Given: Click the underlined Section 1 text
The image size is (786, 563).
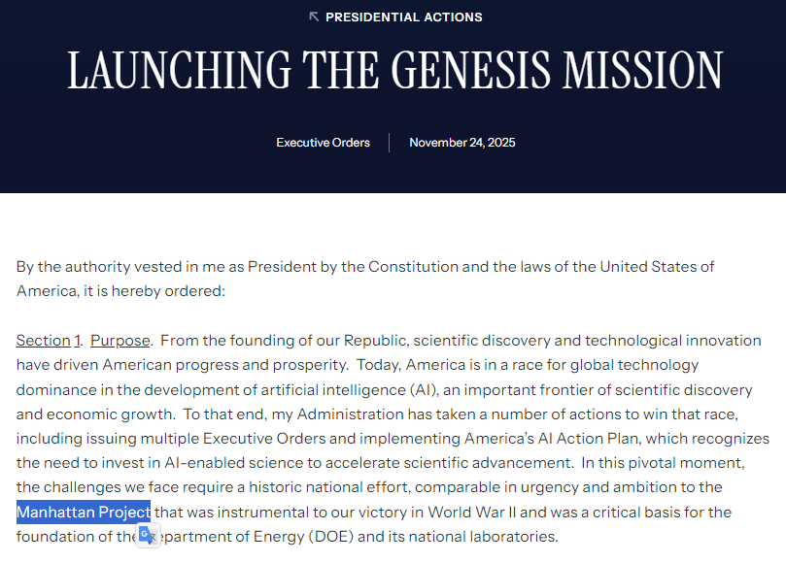Looking at the screenshot, I should coord(49,341).
